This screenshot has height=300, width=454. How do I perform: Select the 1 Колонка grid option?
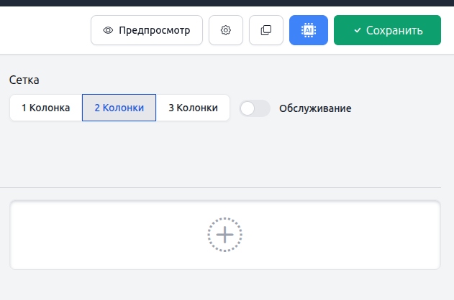(46, 108)
